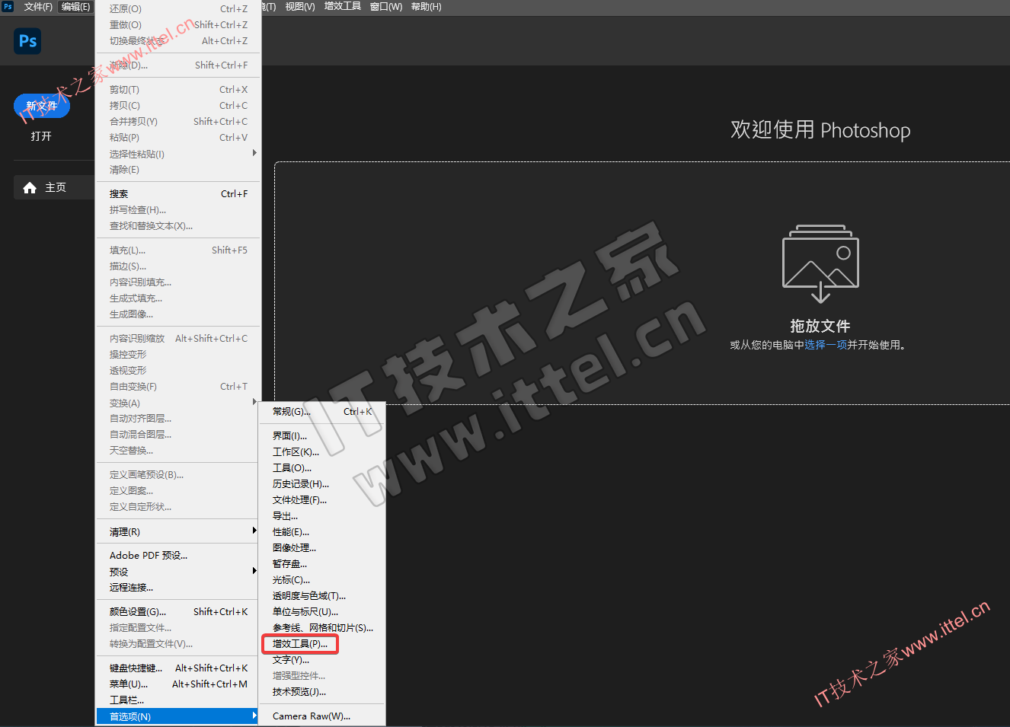
Task: Click the home icon beside 主页
Action: pos(30,187)
